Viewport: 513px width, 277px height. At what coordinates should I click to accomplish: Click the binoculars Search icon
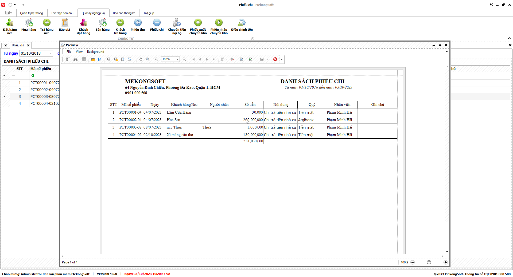pyautogui.click(x=76, y=59)
